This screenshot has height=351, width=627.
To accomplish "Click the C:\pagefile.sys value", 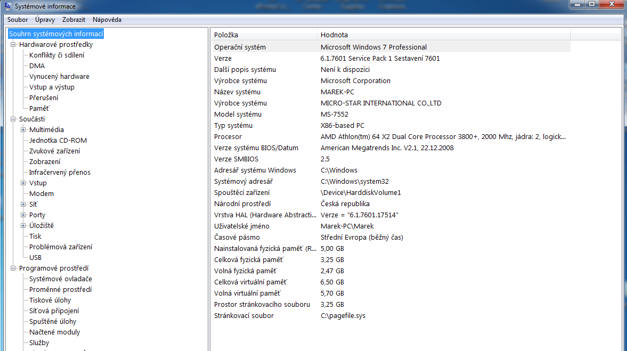I will [x=343, y=316].
